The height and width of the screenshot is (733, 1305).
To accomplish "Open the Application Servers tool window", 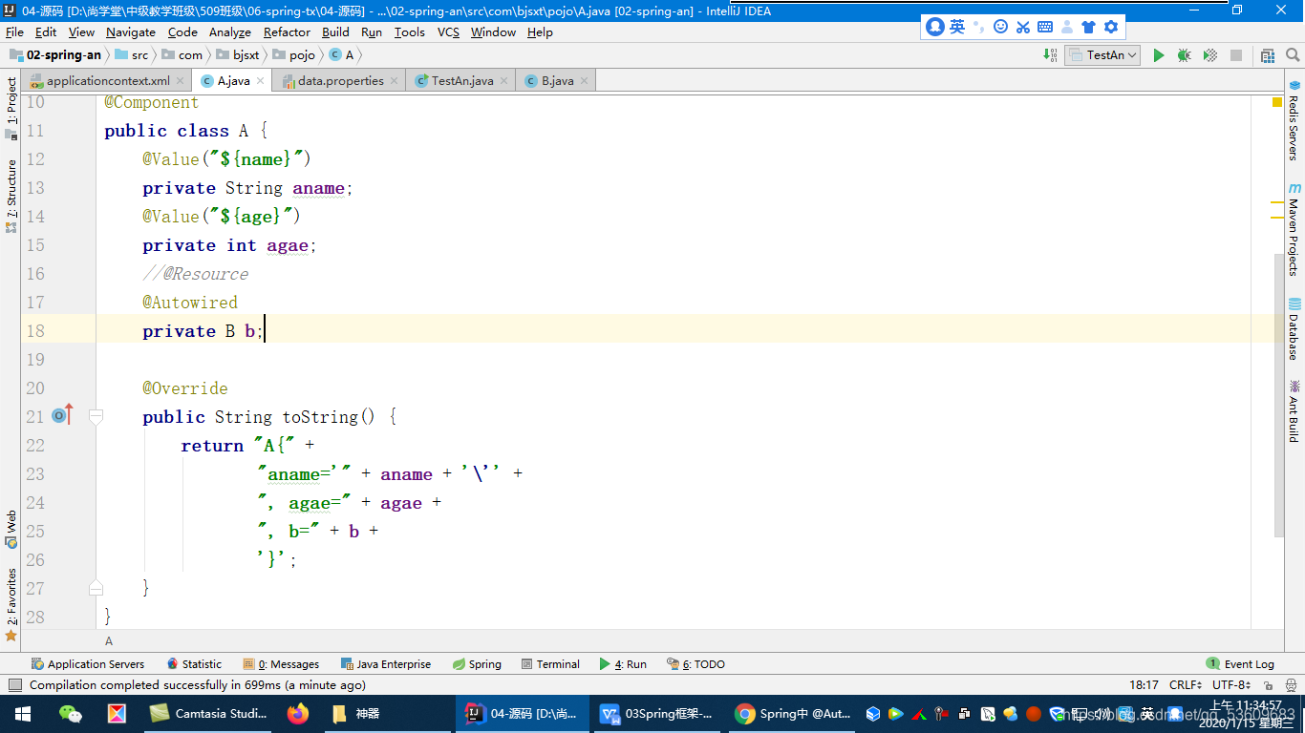I will tap(88, 664).
